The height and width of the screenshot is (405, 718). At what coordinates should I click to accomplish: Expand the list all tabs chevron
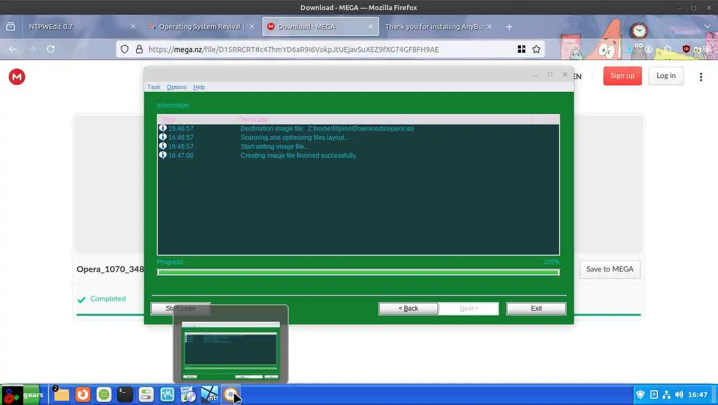[707, 26]
